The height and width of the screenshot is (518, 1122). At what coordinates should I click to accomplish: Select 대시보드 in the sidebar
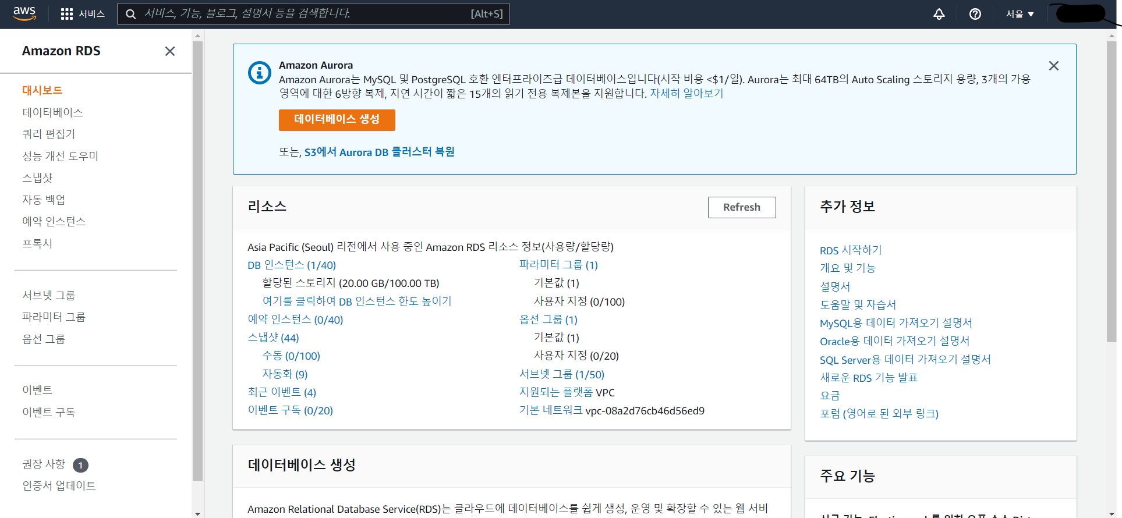click(x=42, y=90)
